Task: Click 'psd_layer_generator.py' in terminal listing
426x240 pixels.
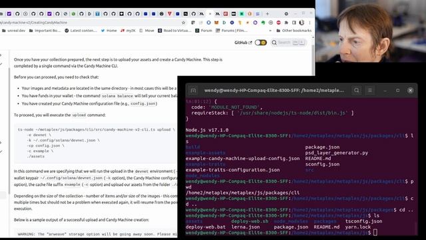Action: pyautogui.click(x=337, y=153)
